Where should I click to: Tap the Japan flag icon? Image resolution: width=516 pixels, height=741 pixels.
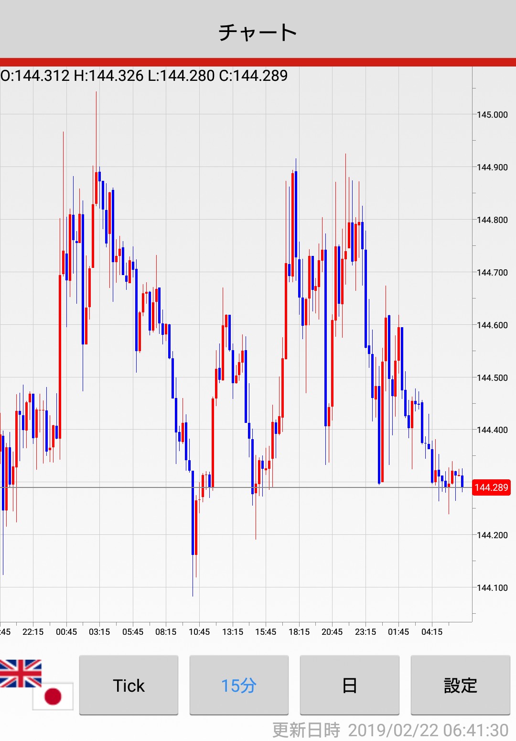[53, 696]
